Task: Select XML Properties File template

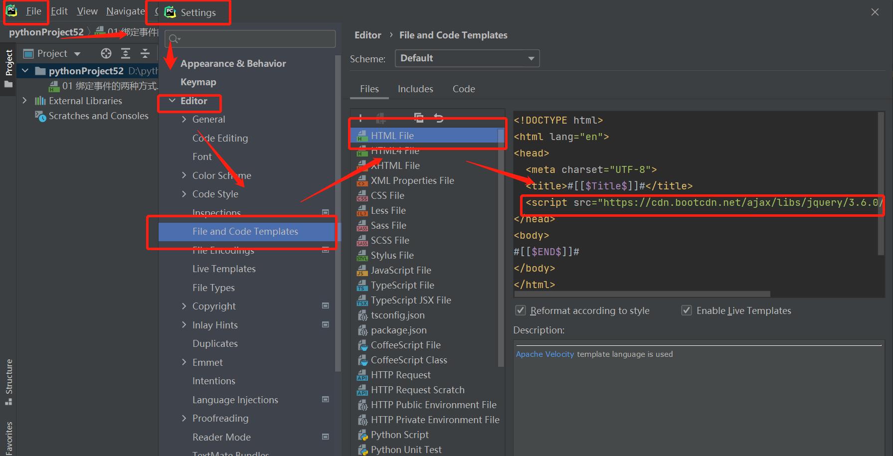Action: (412, 180)
